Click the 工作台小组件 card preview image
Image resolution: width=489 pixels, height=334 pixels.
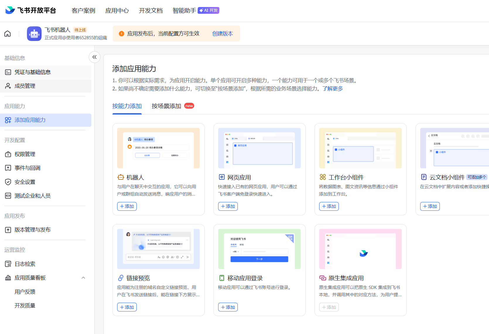pyautogui.click(x=360, y=148)
